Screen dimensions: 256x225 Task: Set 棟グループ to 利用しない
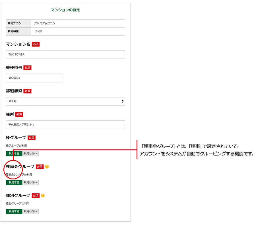[30, 153]
